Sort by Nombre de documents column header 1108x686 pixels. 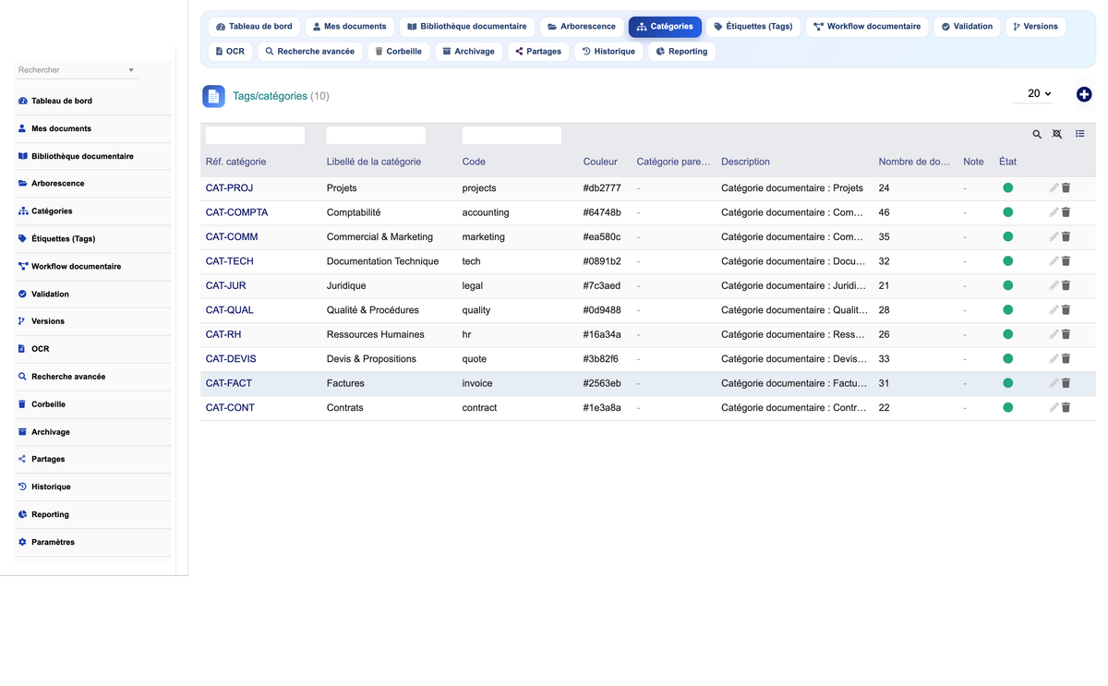[x=914, y=162]
